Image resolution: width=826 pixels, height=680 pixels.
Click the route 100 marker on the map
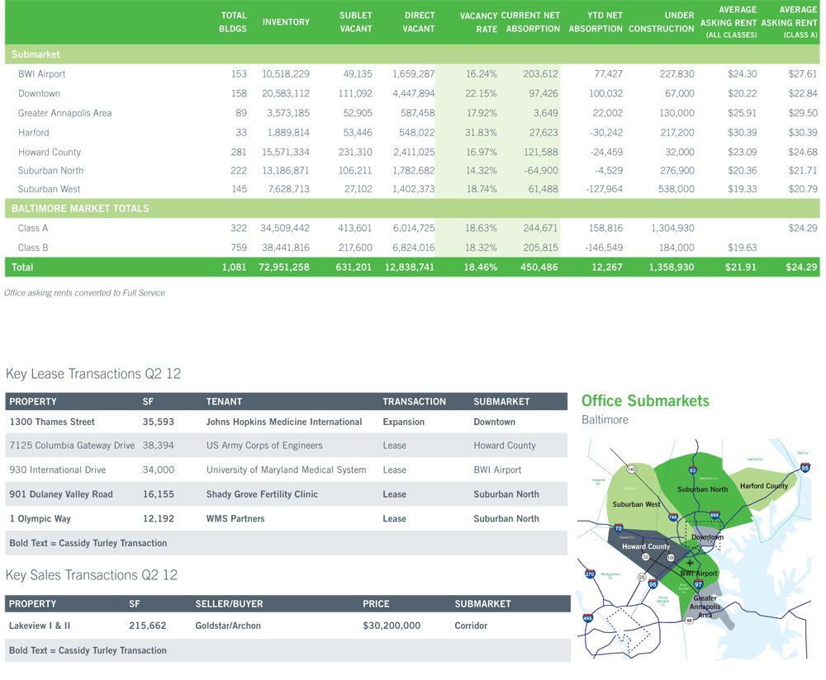[671, 558]
